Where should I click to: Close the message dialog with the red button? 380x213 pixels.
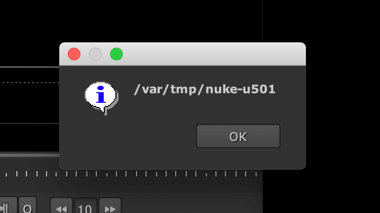click(74, 54)
